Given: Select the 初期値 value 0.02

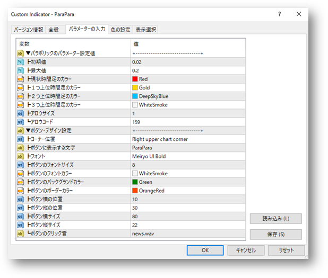Looking at the screenshot, I should coord(188,62).
